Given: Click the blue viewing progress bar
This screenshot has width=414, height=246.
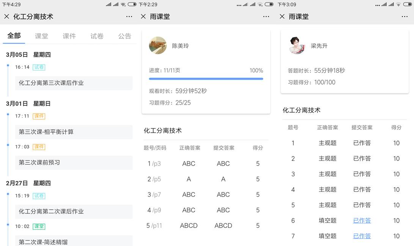Looking at the screenshot, I should pyautogui.click(x=206, y=79).
